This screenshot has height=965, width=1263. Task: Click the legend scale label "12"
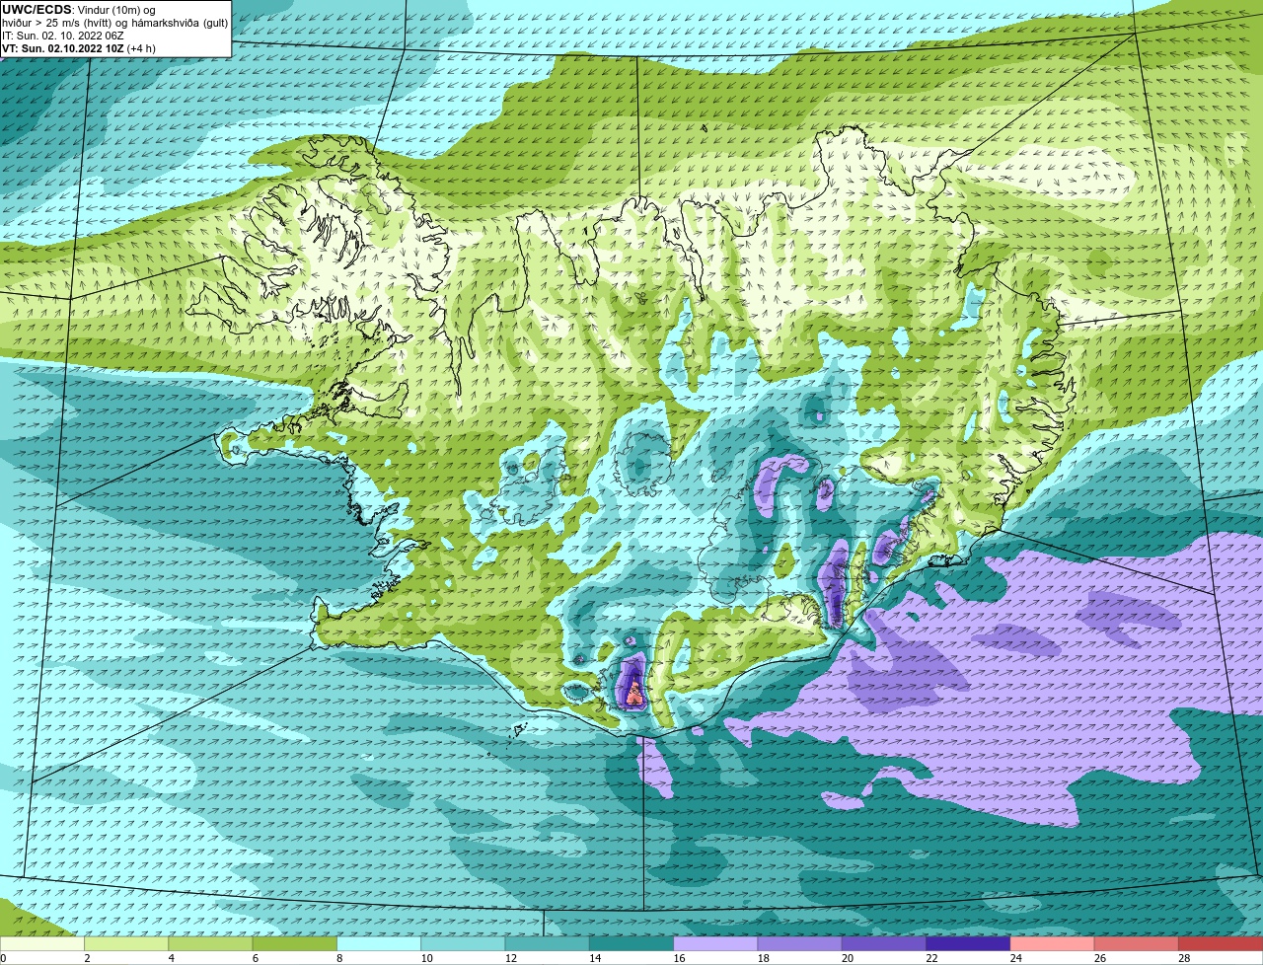click(510, 958)
